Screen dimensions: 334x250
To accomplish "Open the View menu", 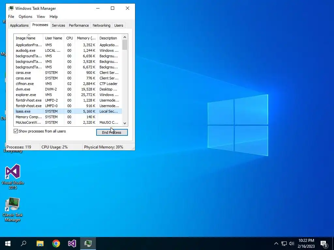I will tap(41, 17).
